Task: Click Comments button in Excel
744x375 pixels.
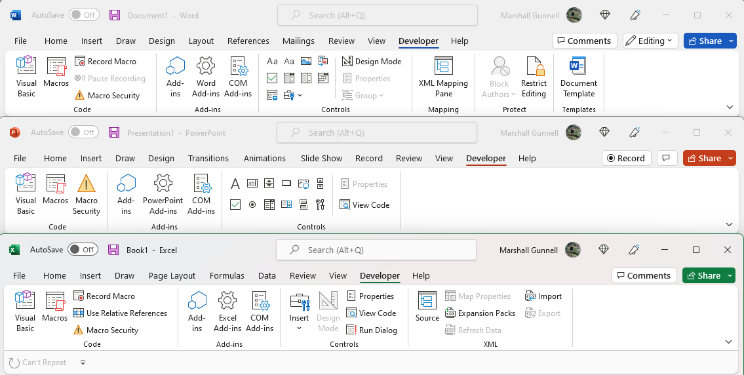Action: 644,275
